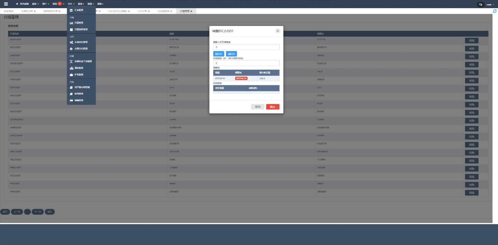Open the 财务 dropdown with red badge
This screenshot has height=245, width=498.
coord(58,4)
